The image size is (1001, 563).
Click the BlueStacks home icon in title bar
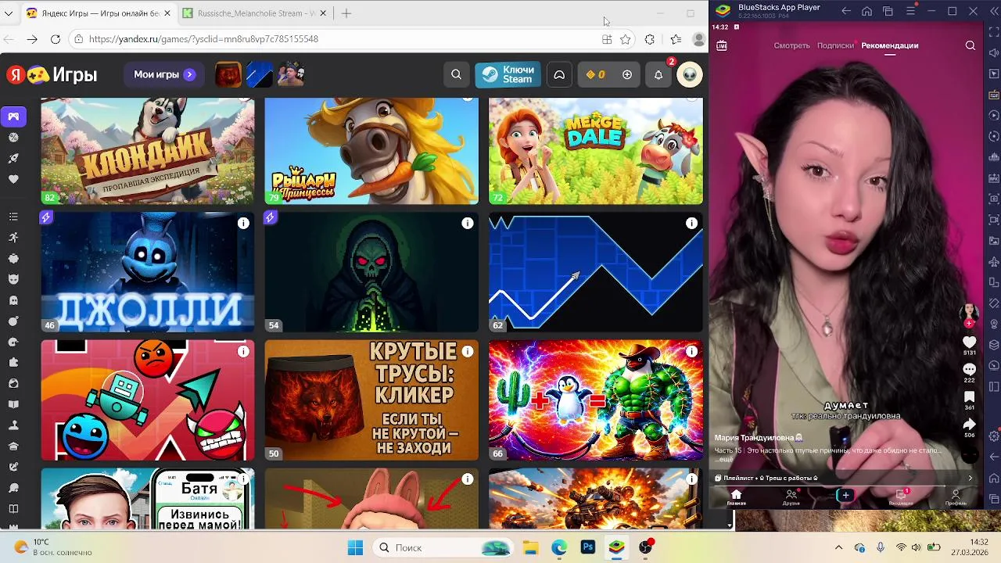tap(866, 11)
